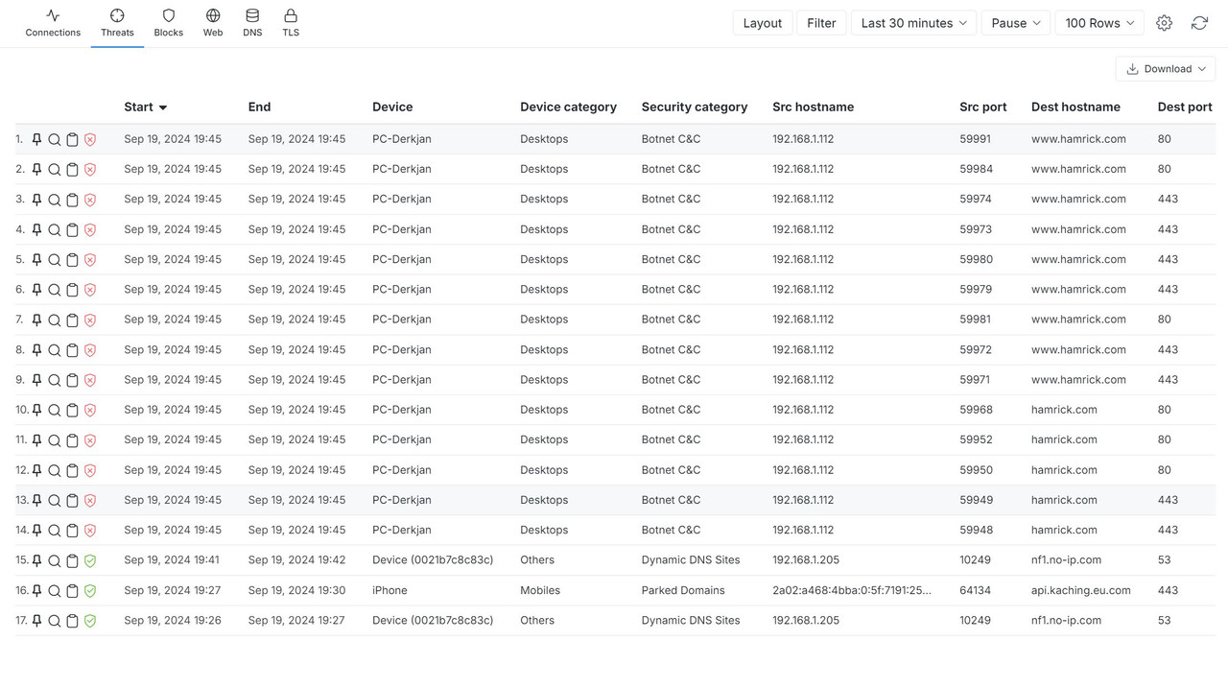The width and height of the screenshot is (1228, 688).
Task: Refresh the threats list
Action: tap(1199, 23)
